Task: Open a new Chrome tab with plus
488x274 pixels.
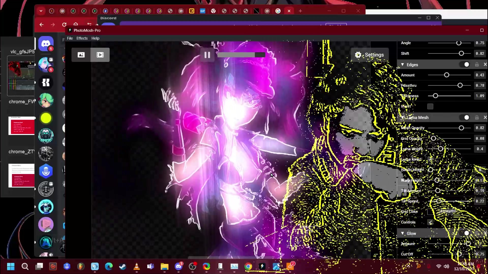Action: (300, 11)
